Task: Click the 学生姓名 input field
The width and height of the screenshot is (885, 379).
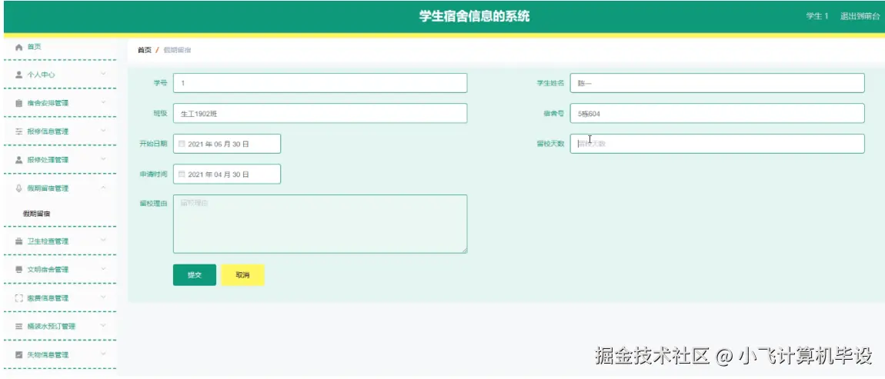Action: (716, 83)
